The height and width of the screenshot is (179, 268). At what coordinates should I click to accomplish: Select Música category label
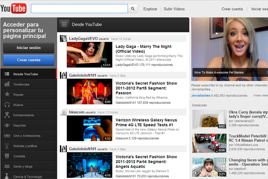(x=18, y=105)
